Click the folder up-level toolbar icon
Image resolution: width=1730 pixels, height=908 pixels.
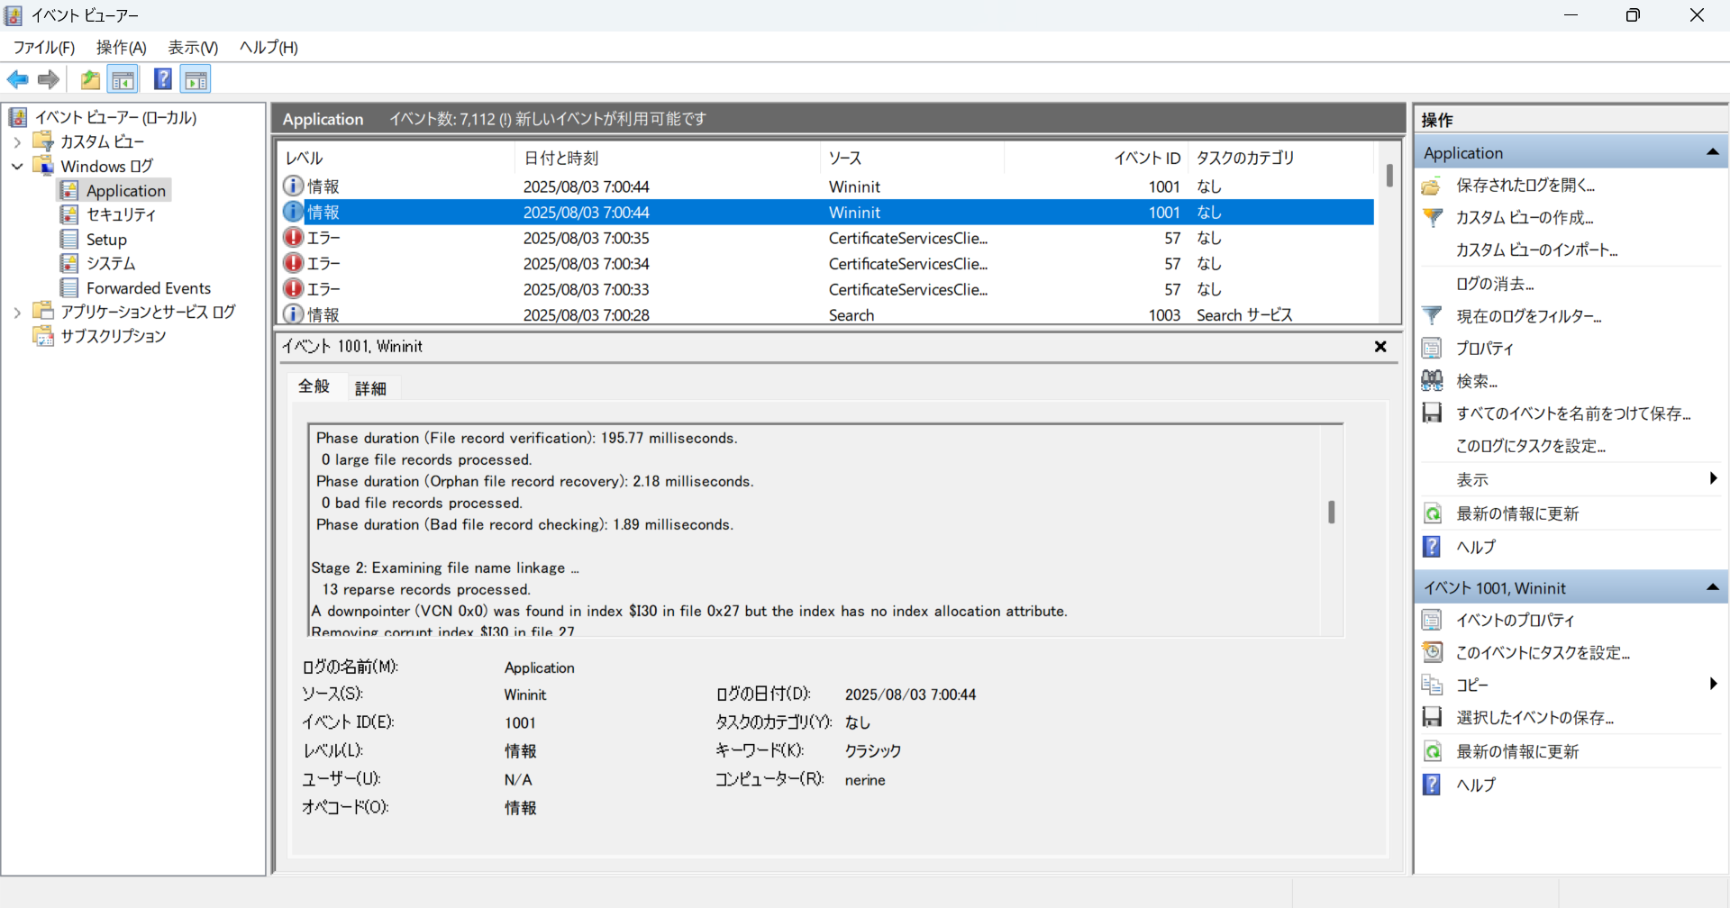(90, 80)
